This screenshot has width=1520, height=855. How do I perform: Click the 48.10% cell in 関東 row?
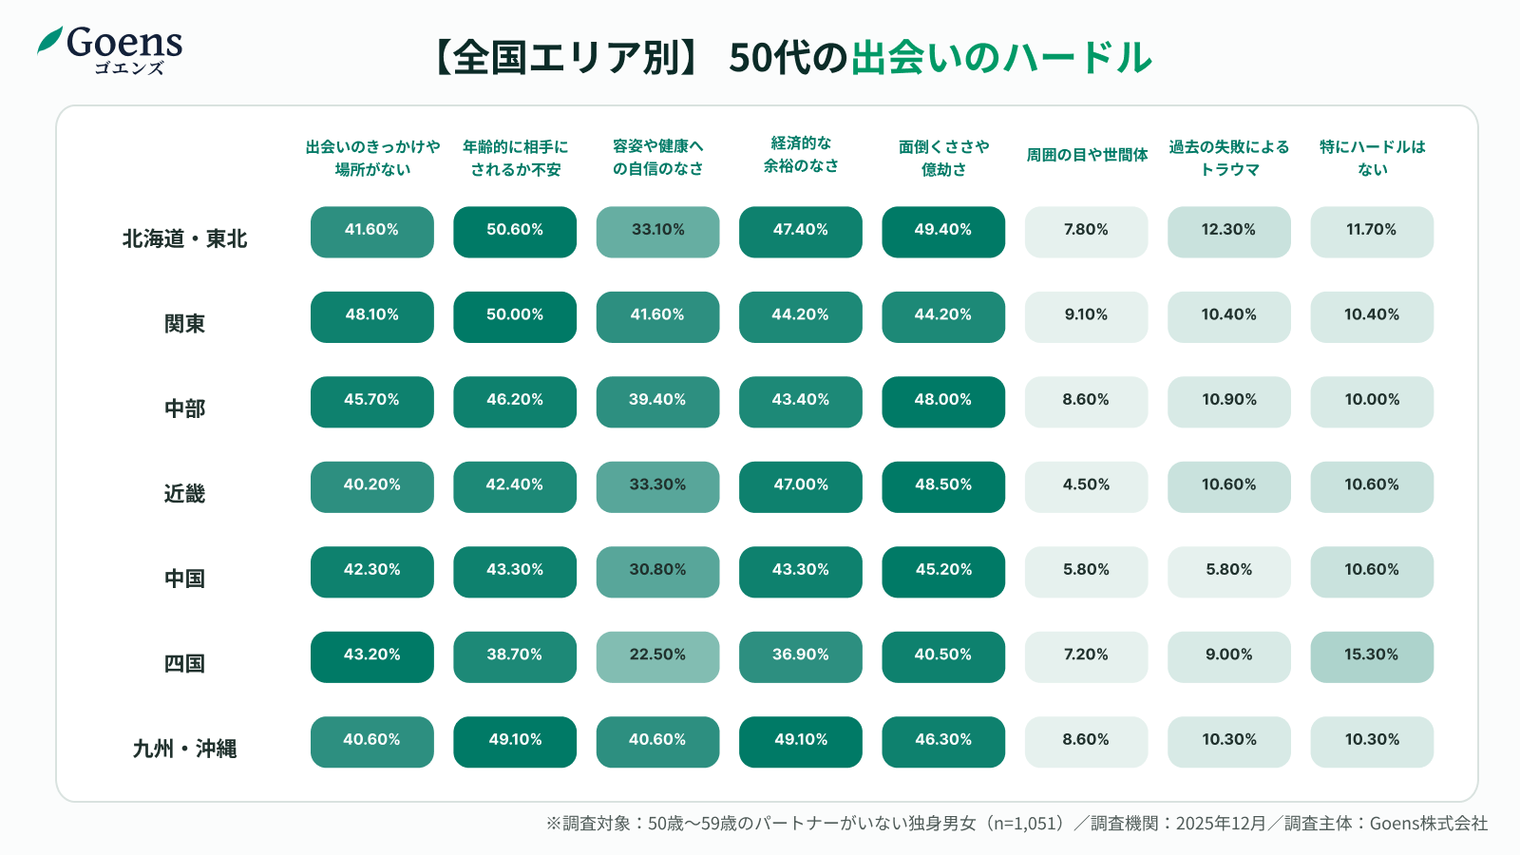(372, 316)
